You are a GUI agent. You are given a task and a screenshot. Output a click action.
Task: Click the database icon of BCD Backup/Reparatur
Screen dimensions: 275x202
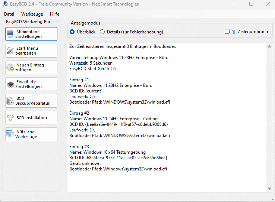10,101
